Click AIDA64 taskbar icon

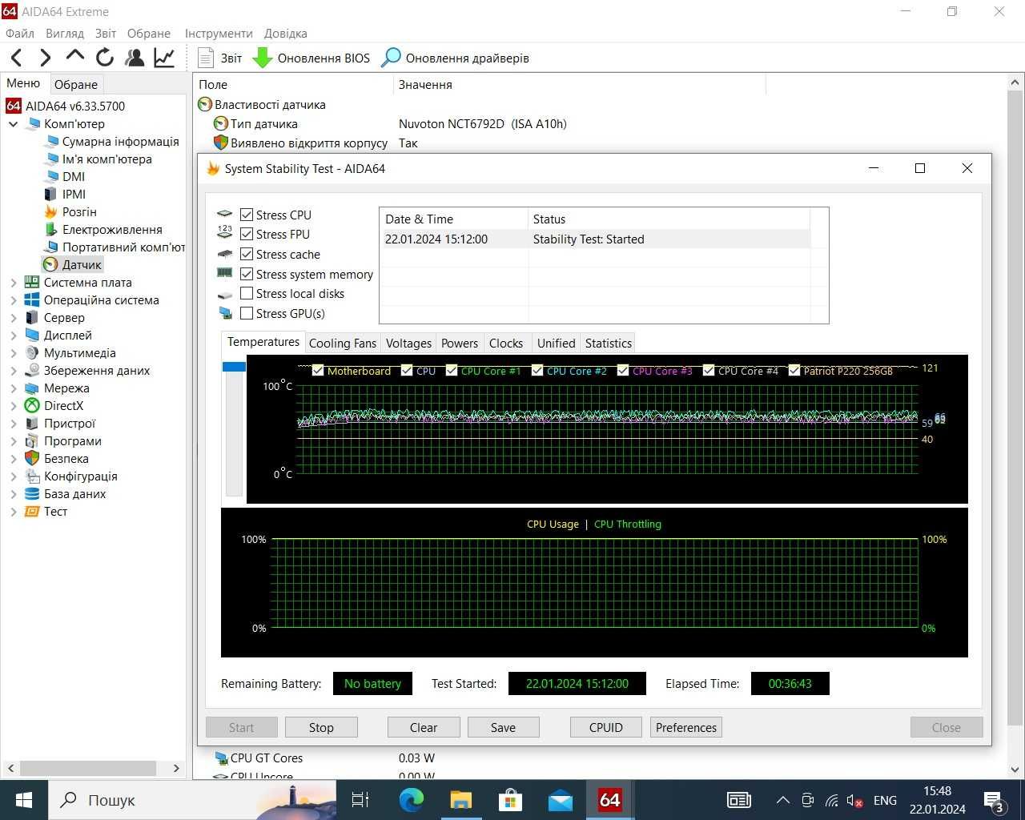609,799
